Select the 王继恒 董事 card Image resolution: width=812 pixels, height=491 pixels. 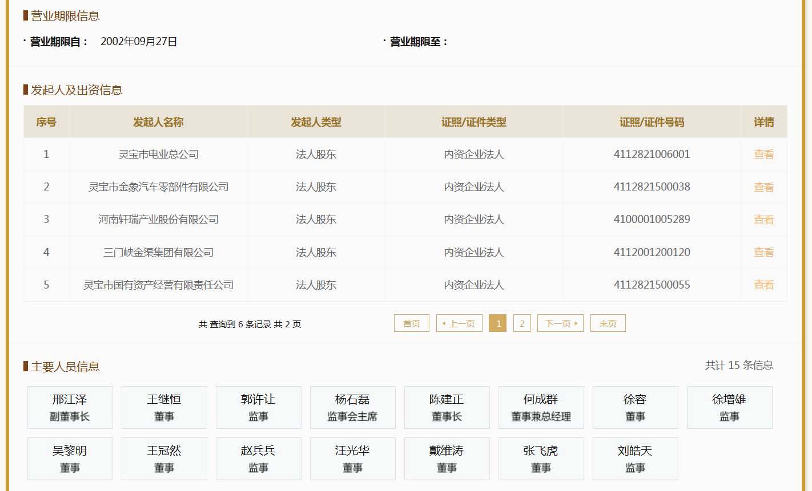pos(164,407)
